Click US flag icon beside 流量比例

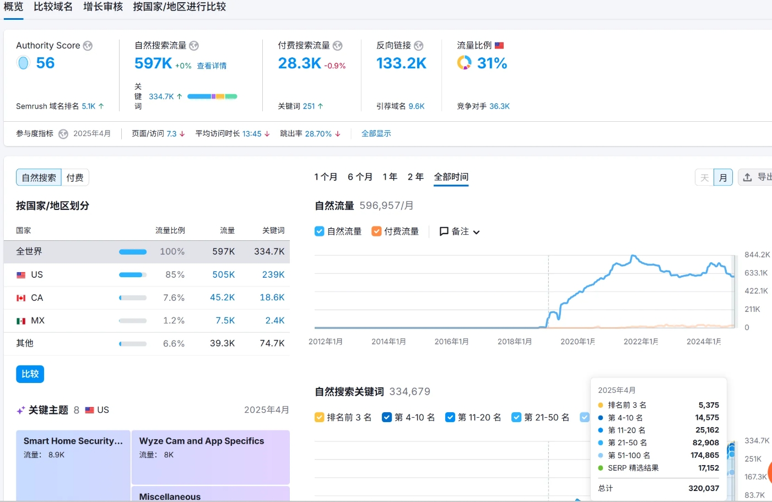point(499,46)
